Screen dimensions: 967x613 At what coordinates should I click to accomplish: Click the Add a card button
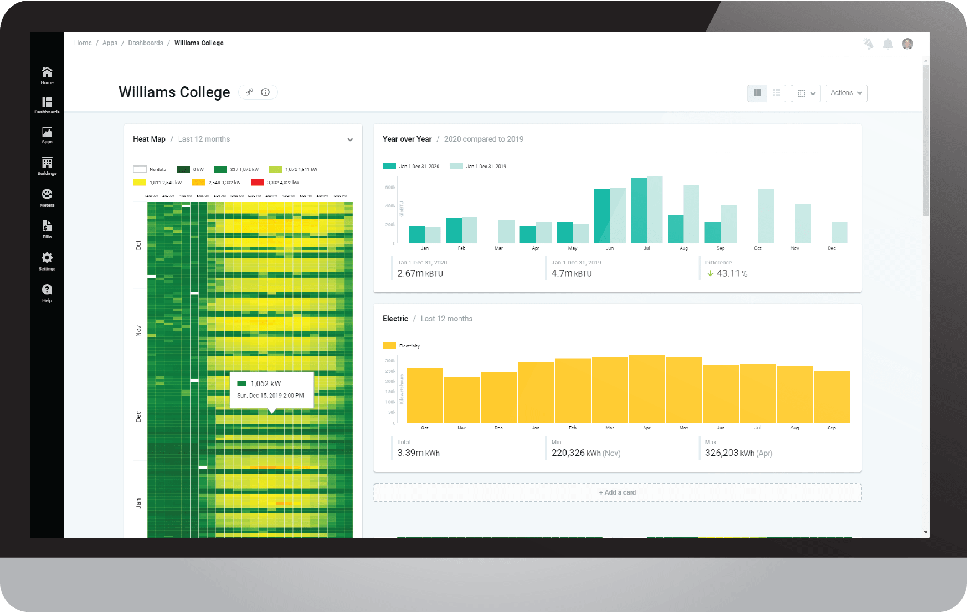[618, 492]
